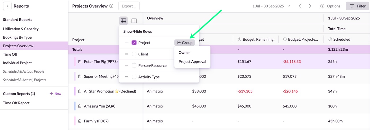The width and height of the screenshot is (370, 130).
Task: Click drag handle of Client row
Action: (x=127, y=54)
